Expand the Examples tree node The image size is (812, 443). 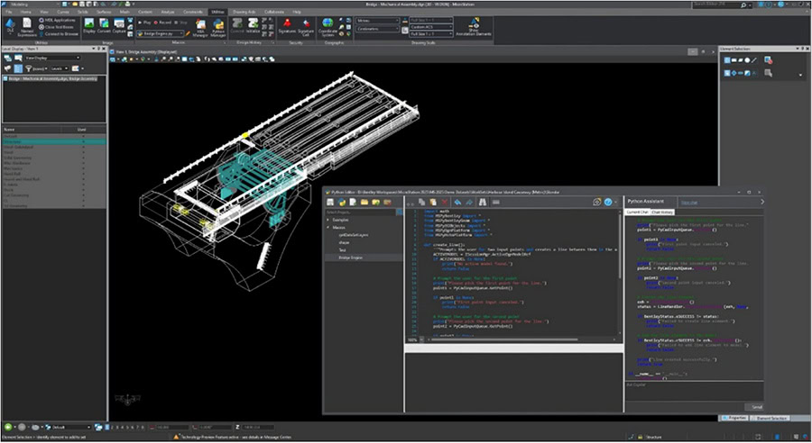329,220
